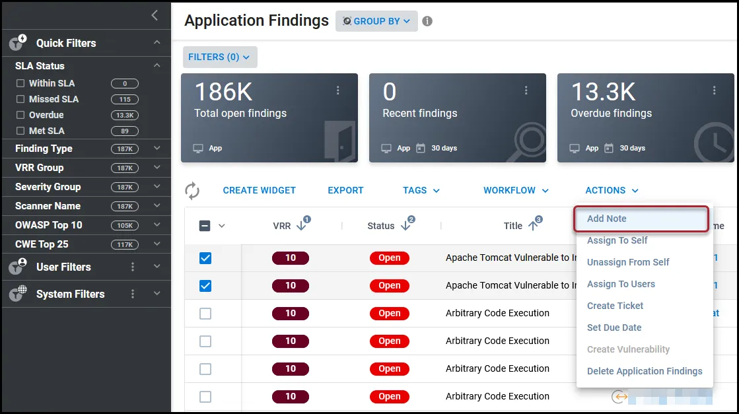Check the Met SLA filter
739x414 pixels.
click(x=20, y=131)
